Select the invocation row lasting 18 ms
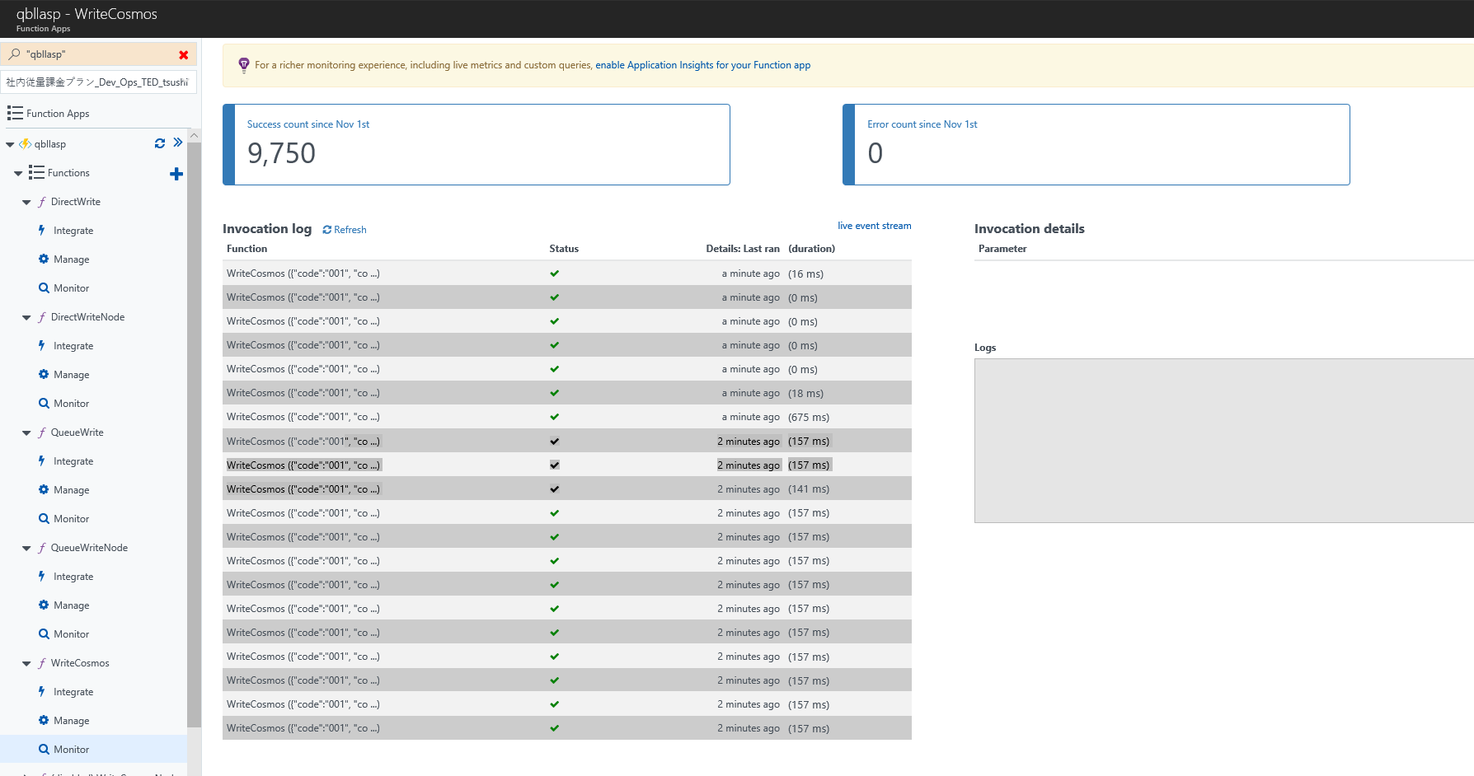This screenshot has height=776, width=1474. [x=567, y=393]
